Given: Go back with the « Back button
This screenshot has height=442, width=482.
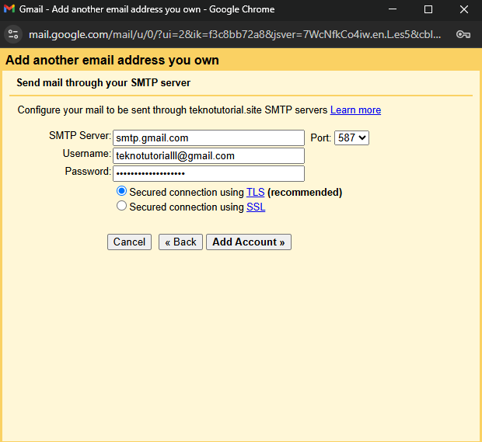Looking at the screenshot, I should point(180,242).
